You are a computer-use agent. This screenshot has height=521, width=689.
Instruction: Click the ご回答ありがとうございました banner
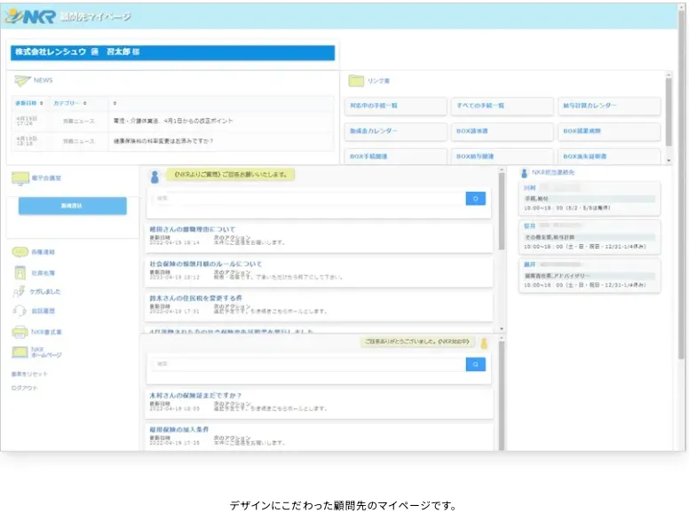[x=417, y=342]
